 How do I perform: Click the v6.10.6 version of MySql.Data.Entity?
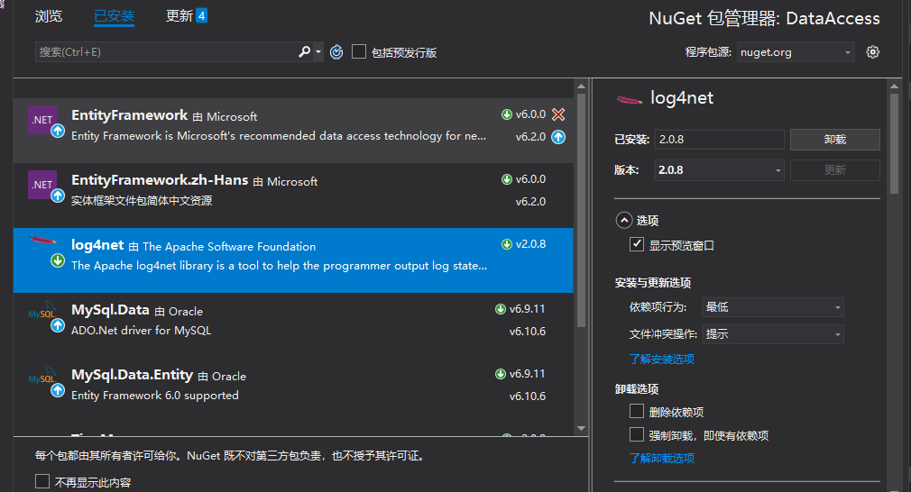click(x=528, y=396)
